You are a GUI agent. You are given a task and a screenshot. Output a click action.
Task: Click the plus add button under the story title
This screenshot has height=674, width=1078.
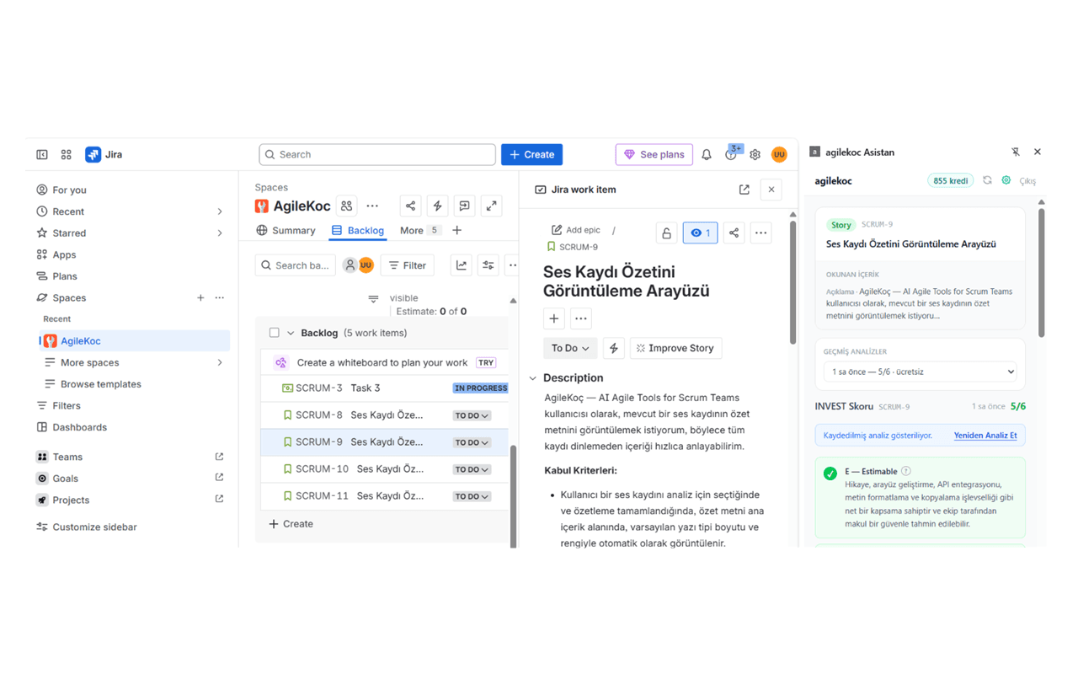(554, 318)
